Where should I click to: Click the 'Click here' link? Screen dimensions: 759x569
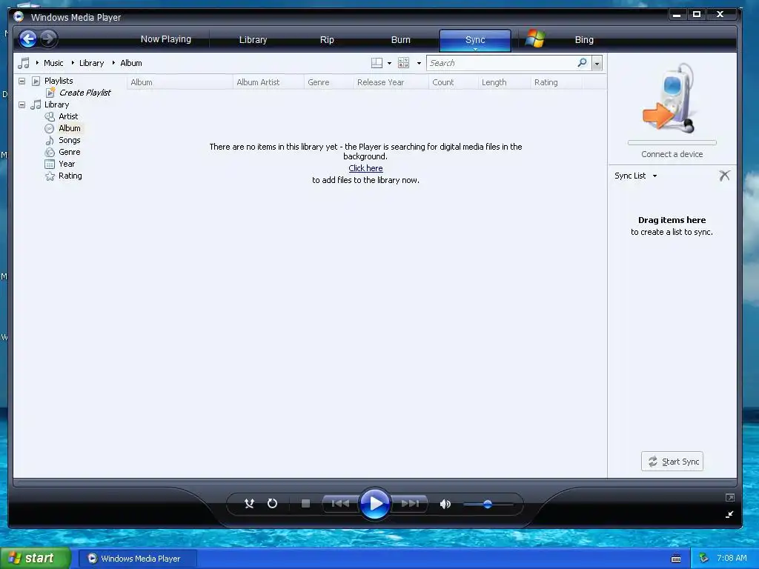(366, 168)
